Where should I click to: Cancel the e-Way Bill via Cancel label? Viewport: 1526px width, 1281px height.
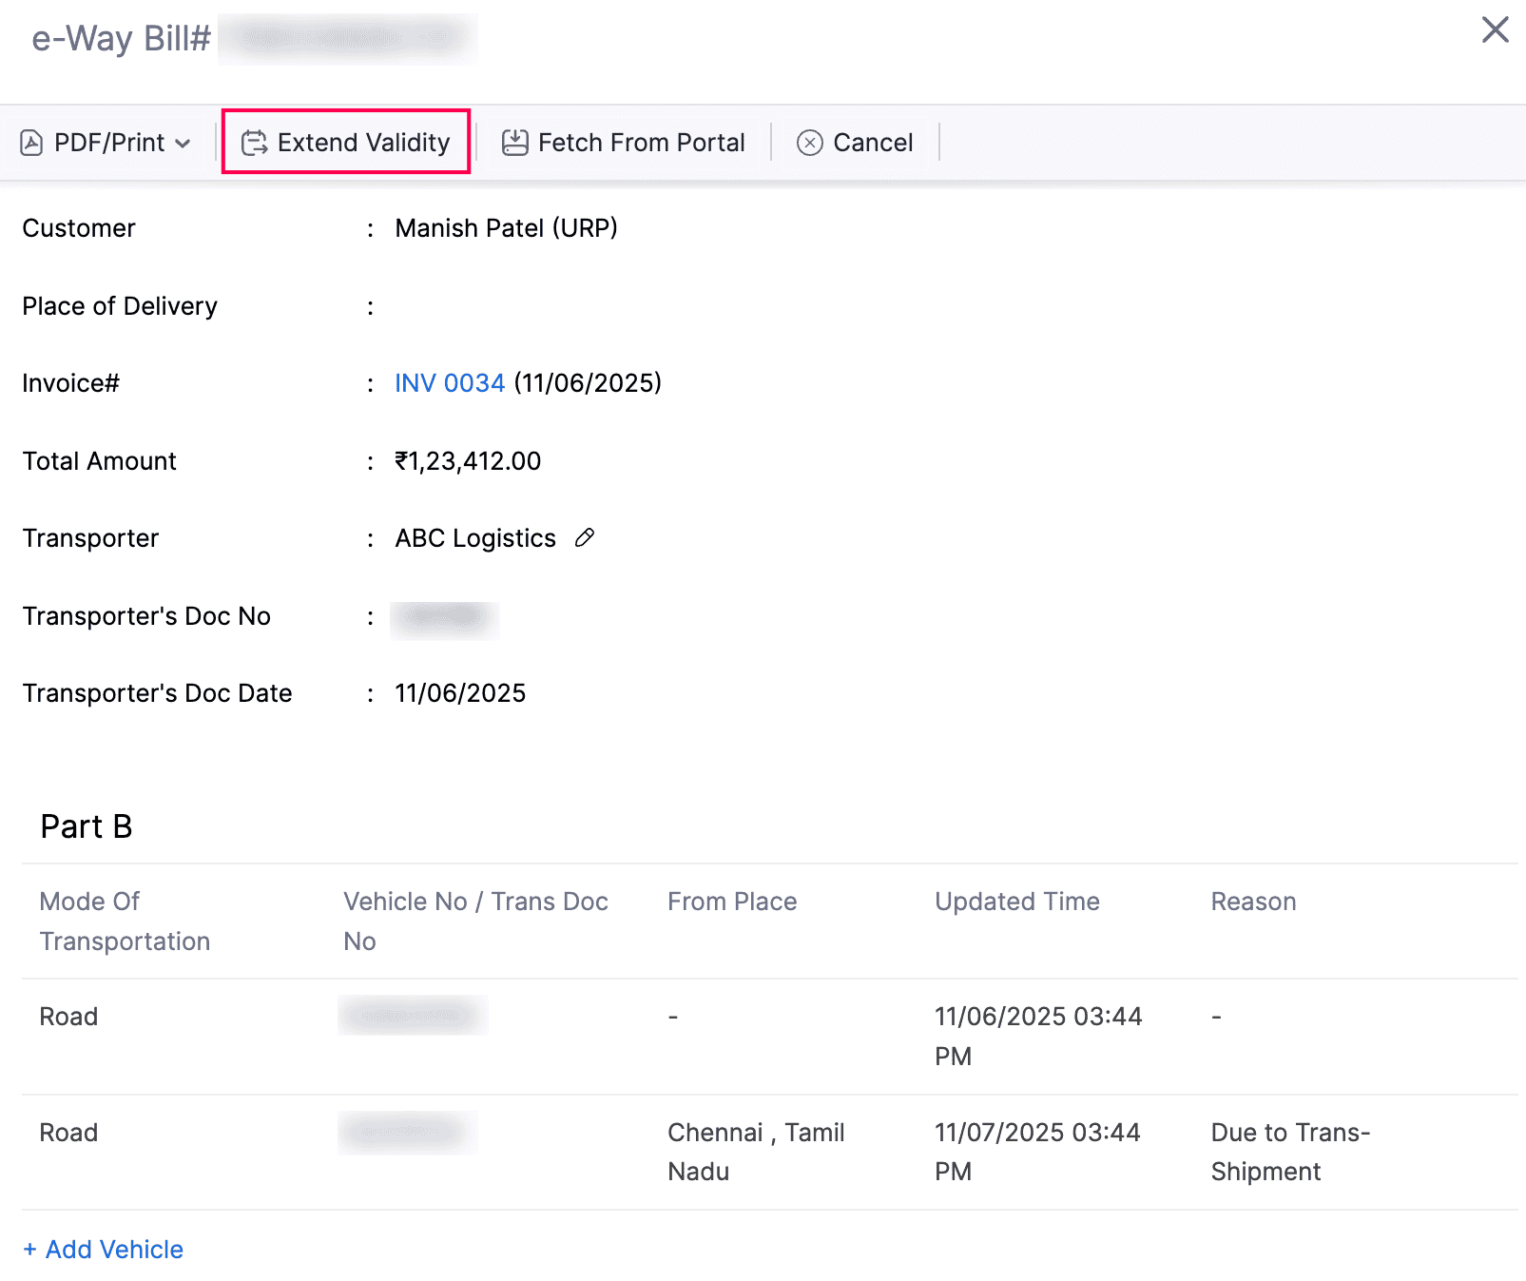click(x=872, y=143)
